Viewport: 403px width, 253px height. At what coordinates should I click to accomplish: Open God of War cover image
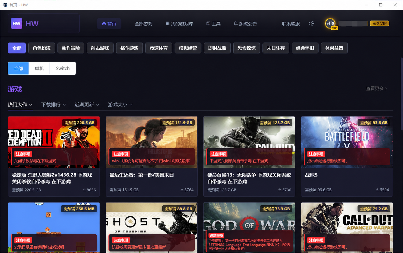[x=249, y=228]
